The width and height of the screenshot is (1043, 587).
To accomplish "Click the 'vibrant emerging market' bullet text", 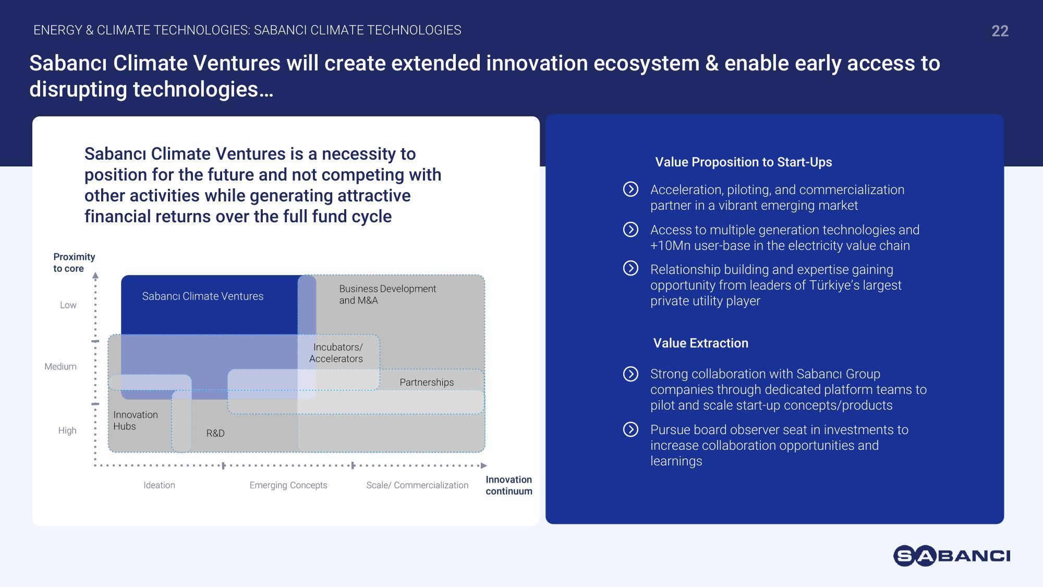I will point(778,198).
